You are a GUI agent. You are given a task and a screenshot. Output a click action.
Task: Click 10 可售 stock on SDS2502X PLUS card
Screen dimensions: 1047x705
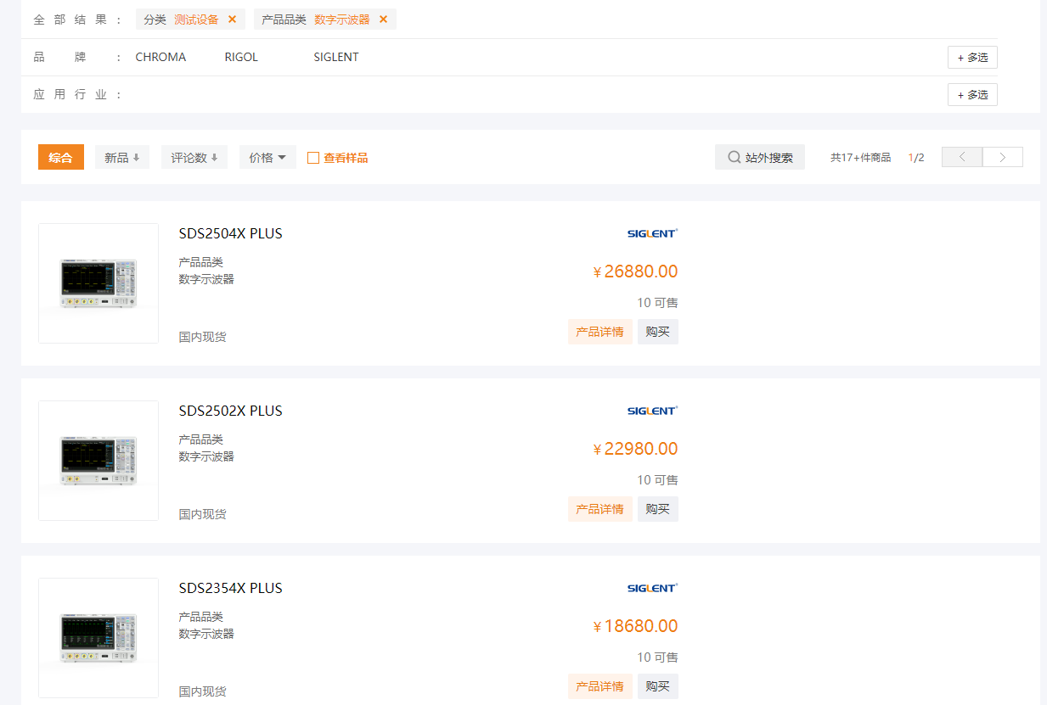coord(658,480)
